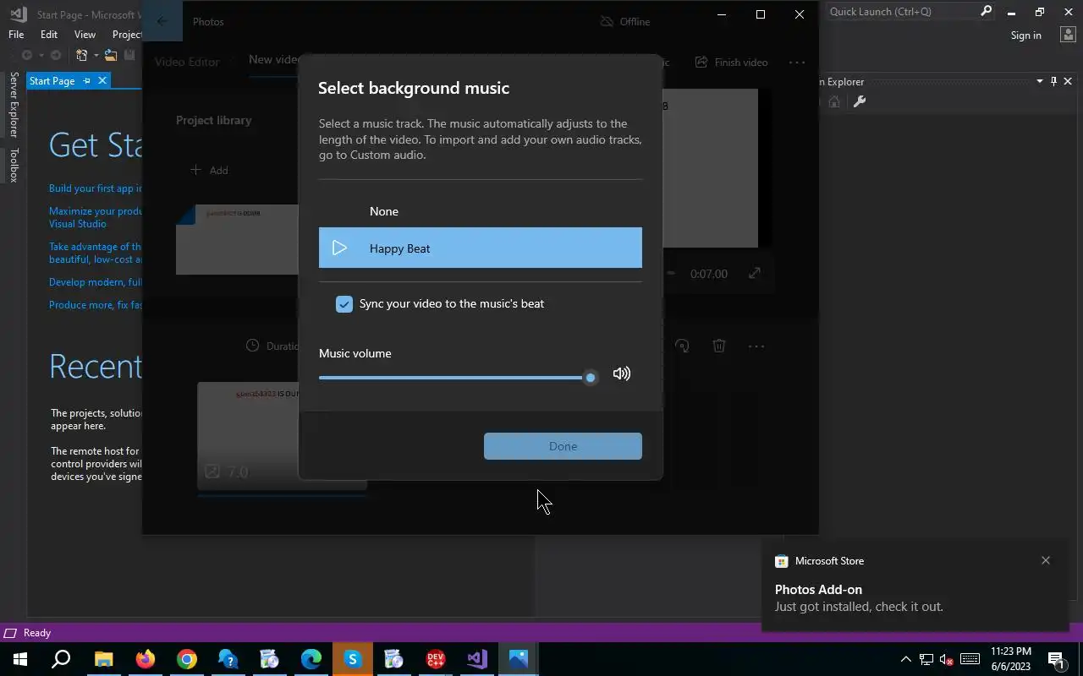Dismiss the Microsoft Store notification
Viewport: 1083px width, 676px height.
tap(1046, 560)
